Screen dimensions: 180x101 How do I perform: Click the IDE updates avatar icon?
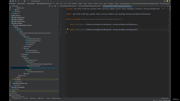pyautogui.click(x=167, y=1)
